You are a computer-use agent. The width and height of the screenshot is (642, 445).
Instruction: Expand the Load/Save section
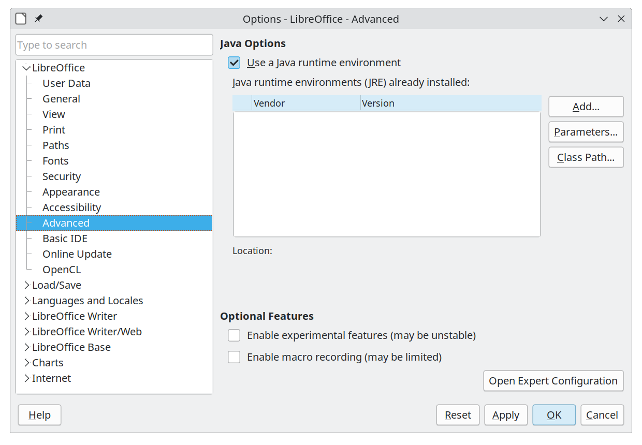coord(26,285)
